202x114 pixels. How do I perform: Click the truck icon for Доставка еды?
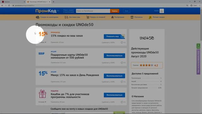coord(66,17)
